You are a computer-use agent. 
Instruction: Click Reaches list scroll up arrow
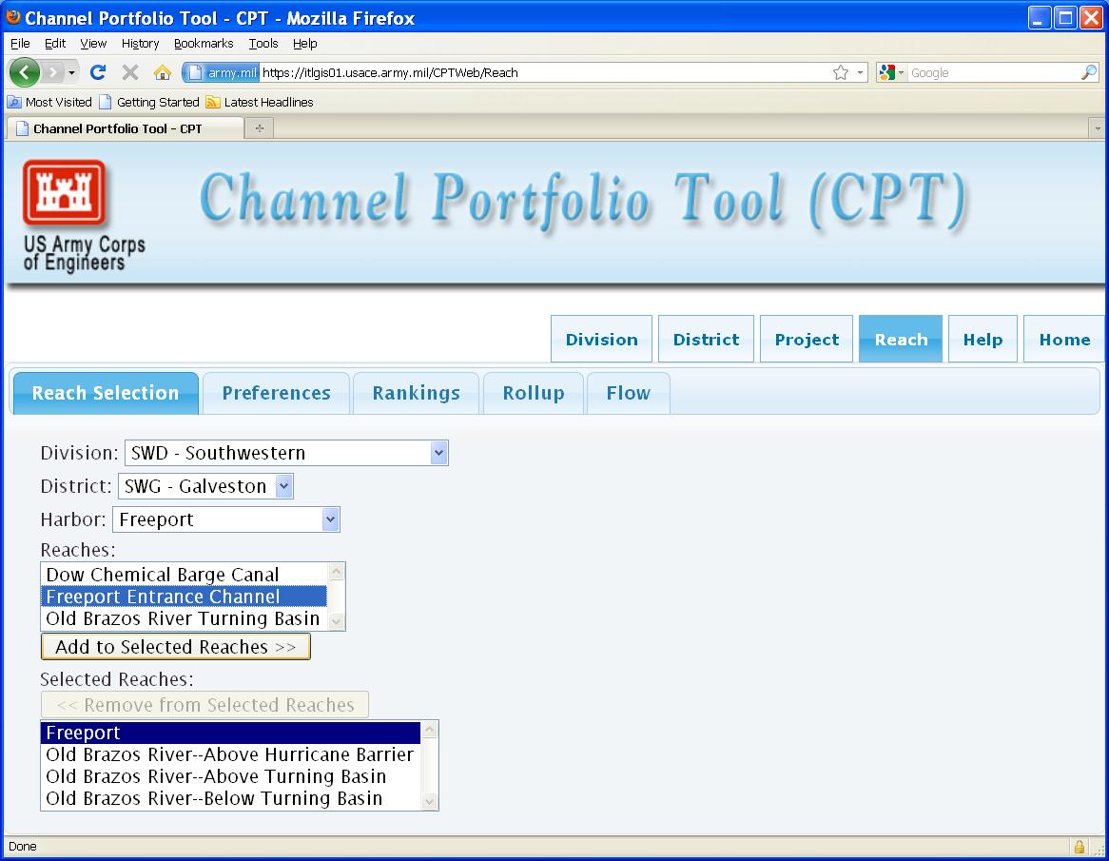pos(337,571)
